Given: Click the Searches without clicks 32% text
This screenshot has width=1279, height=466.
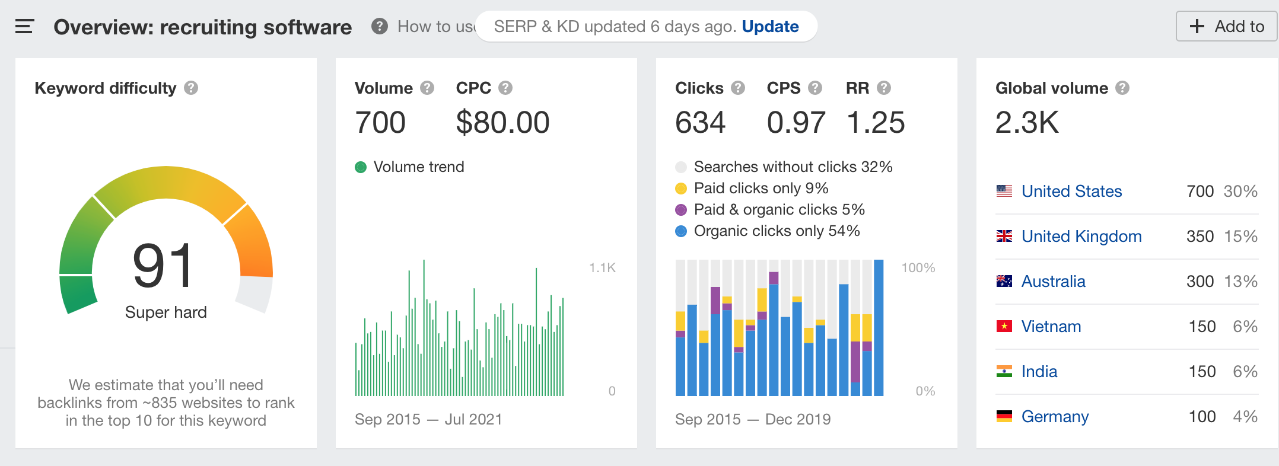Looking at the screenshot, I should coord(793,167).
